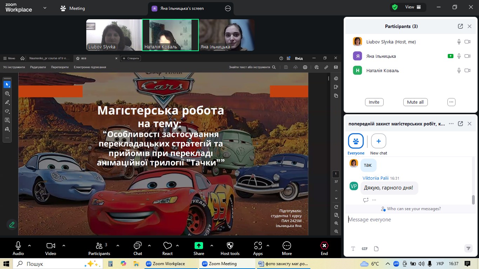Open Host tools shield icon

230,248
